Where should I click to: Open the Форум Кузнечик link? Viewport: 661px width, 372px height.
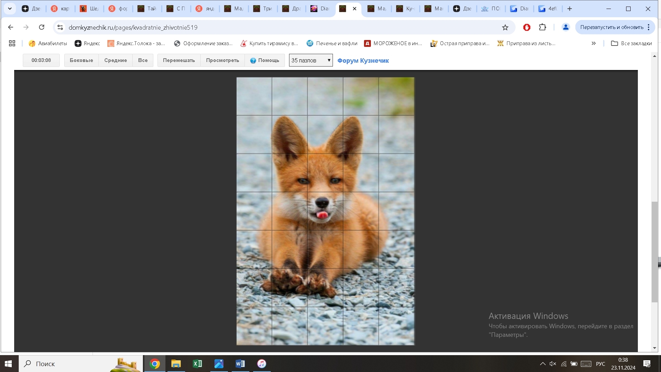[363, 61]
